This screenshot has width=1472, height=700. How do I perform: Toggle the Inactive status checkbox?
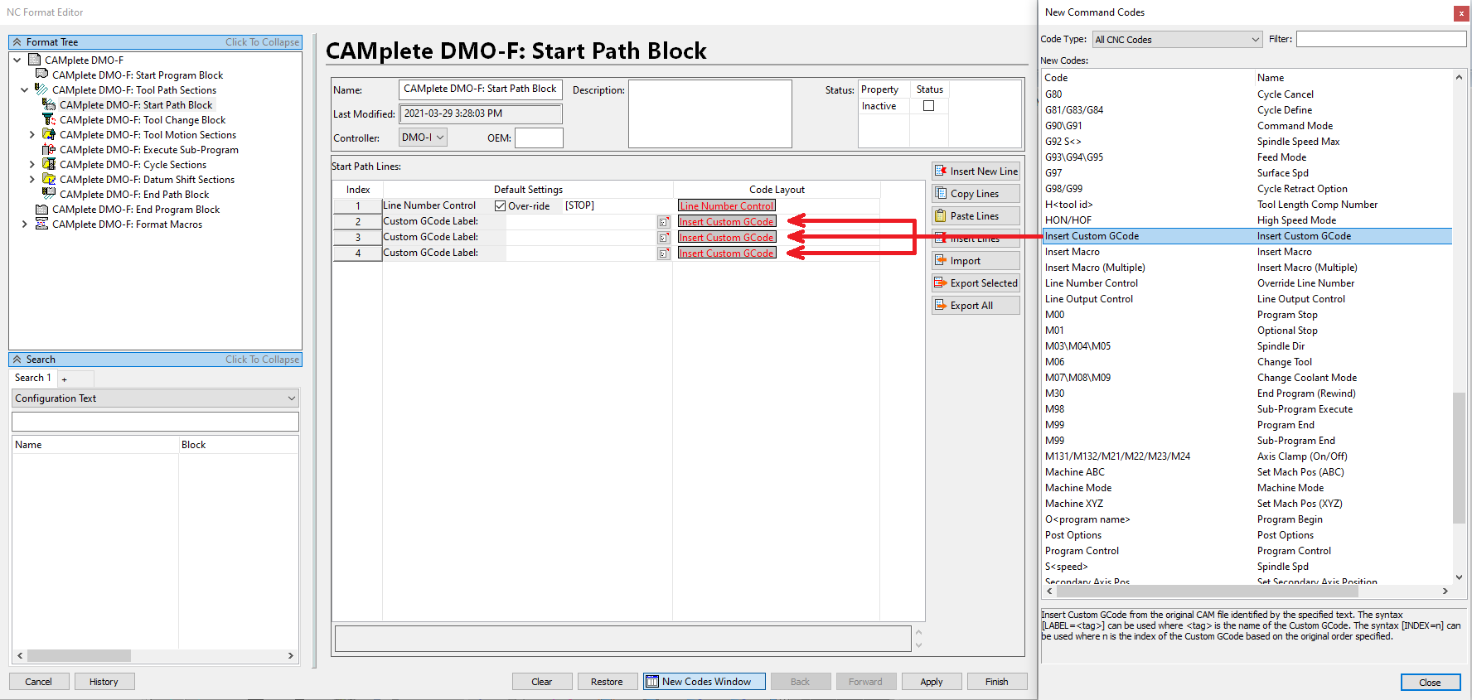click(x=928, y=106)
